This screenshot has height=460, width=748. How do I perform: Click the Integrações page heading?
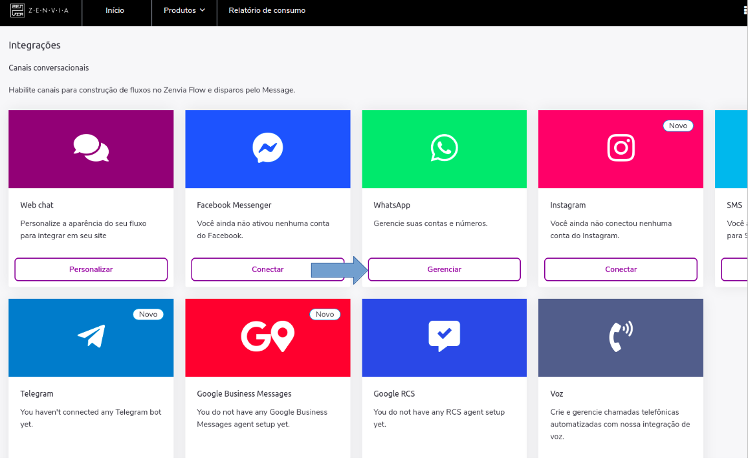pyautogui.click(x=34, y=45)
